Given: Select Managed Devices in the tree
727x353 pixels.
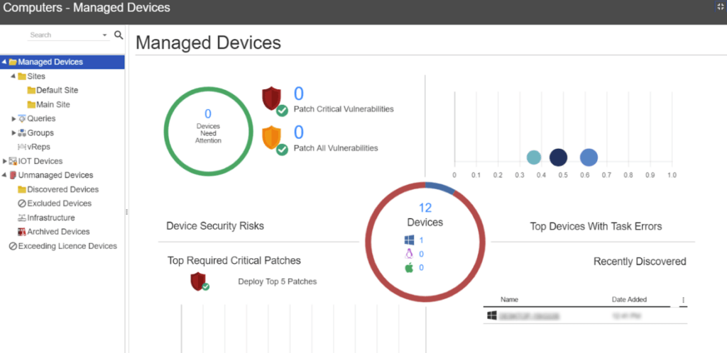Looking at the screenshot, I should 50,62.
